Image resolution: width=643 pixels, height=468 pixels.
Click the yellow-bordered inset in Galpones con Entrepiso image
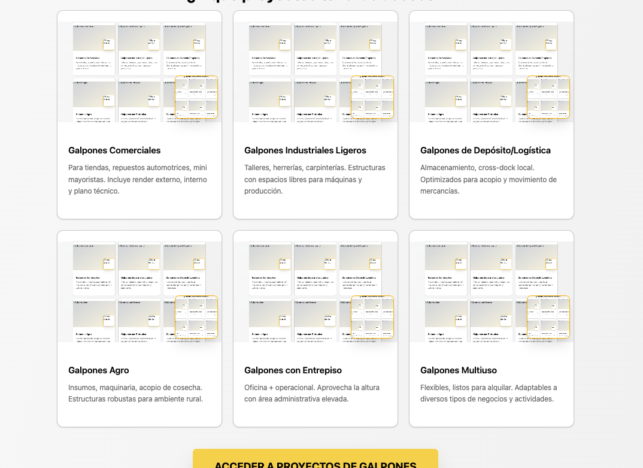372,317
